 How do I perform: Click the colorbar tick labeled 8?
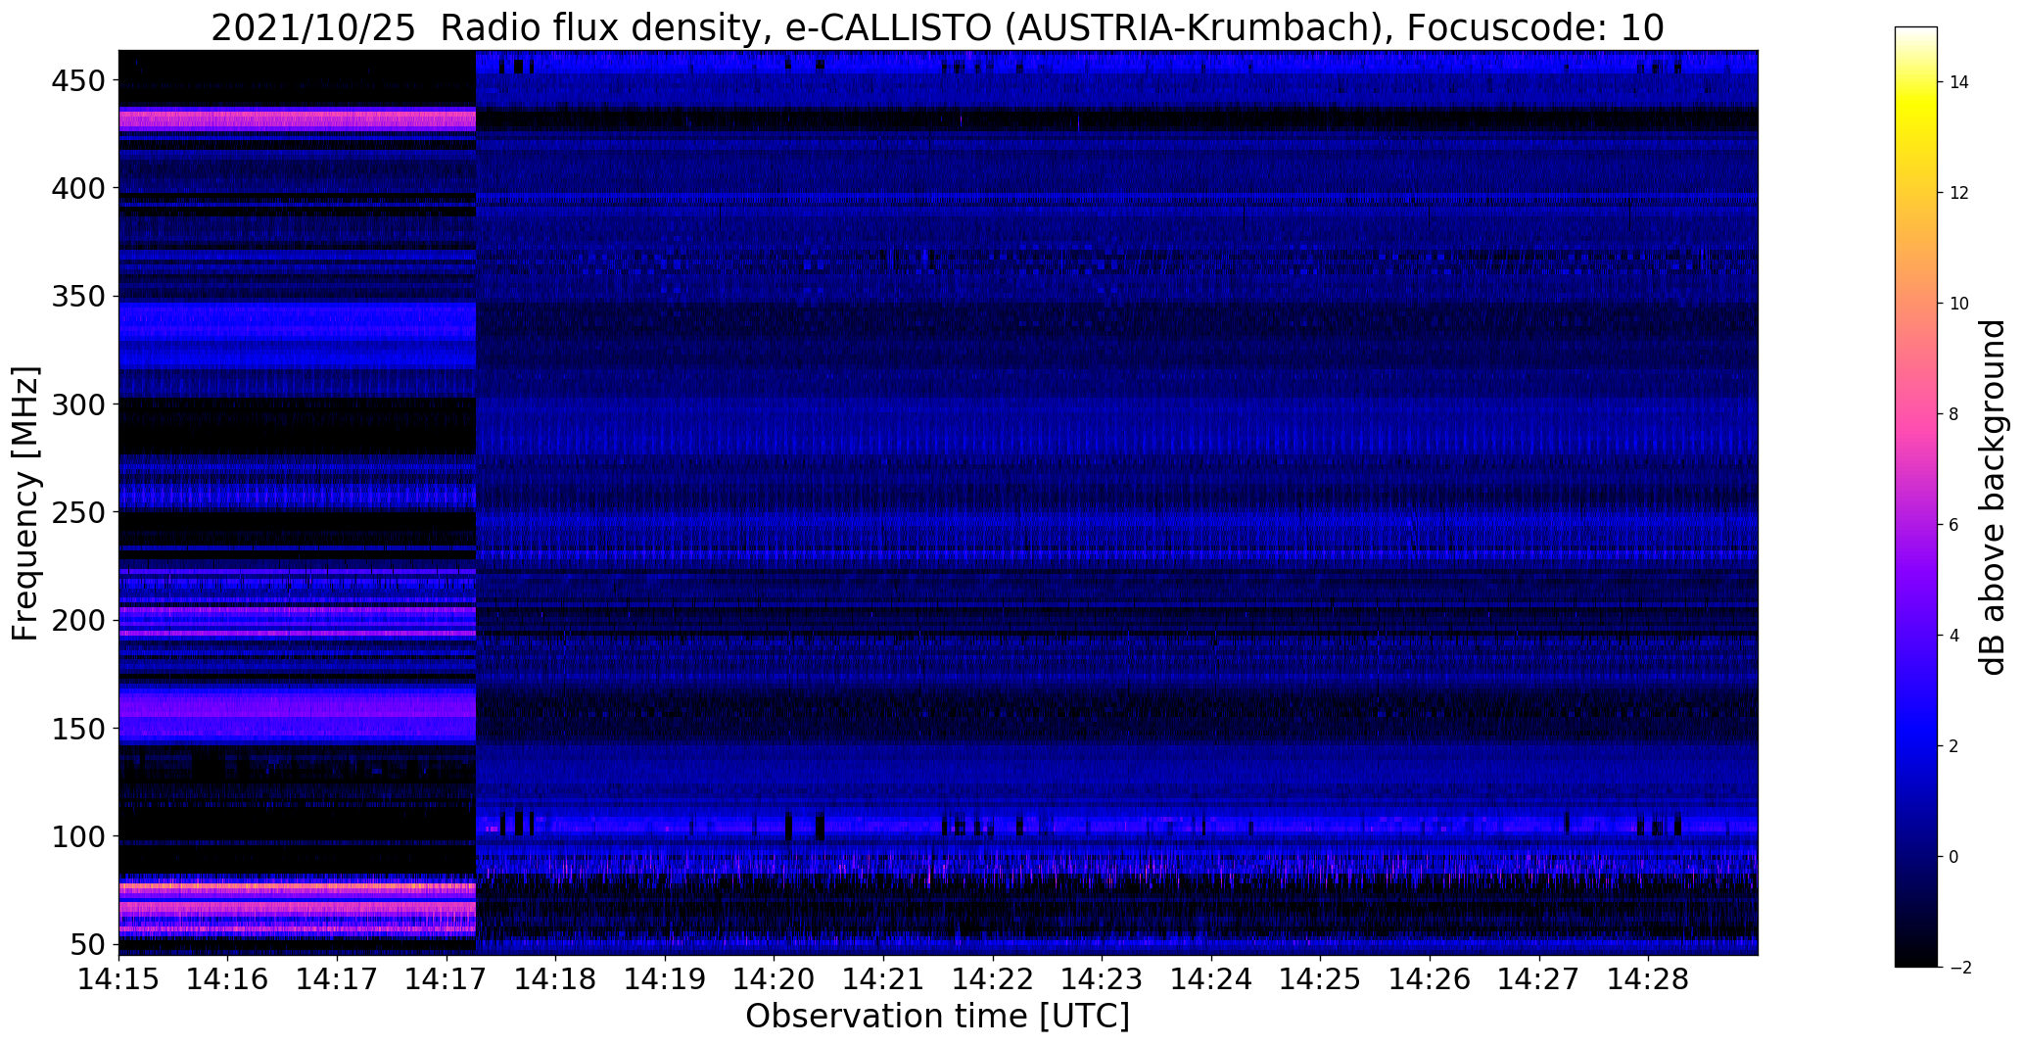pyautogui.click(x=1953, y=414)
